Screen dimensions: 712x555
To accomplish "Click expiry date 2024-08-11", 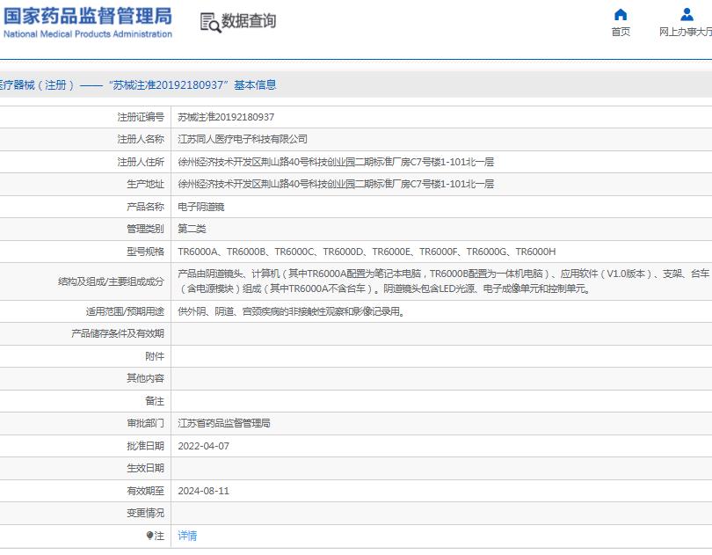I will tap(203, 491).
